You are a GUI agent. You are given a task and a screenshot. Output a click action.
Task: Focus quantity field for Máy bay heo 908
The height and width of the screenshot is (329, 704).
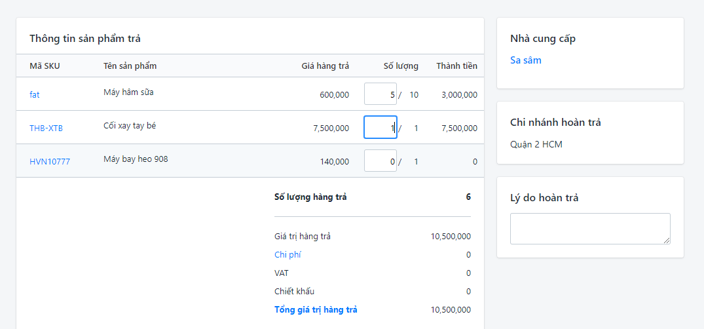(380, 161)
